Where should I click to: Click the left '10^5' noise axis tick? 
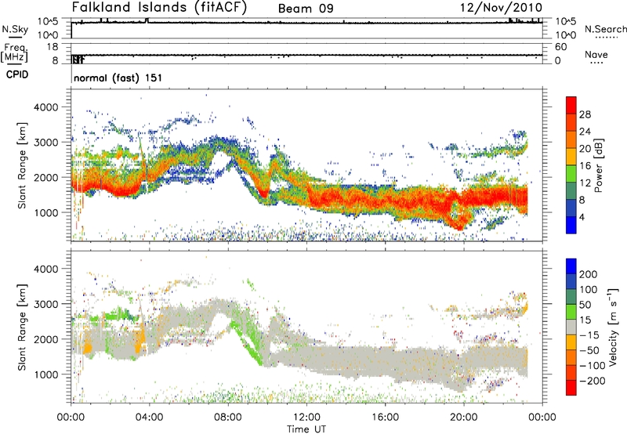48,22
